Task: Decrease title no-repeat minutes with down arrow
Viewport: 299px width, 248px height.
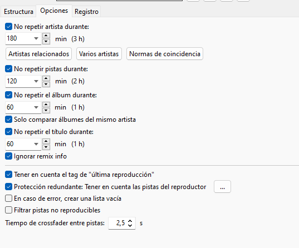Action: click(46, 147)
